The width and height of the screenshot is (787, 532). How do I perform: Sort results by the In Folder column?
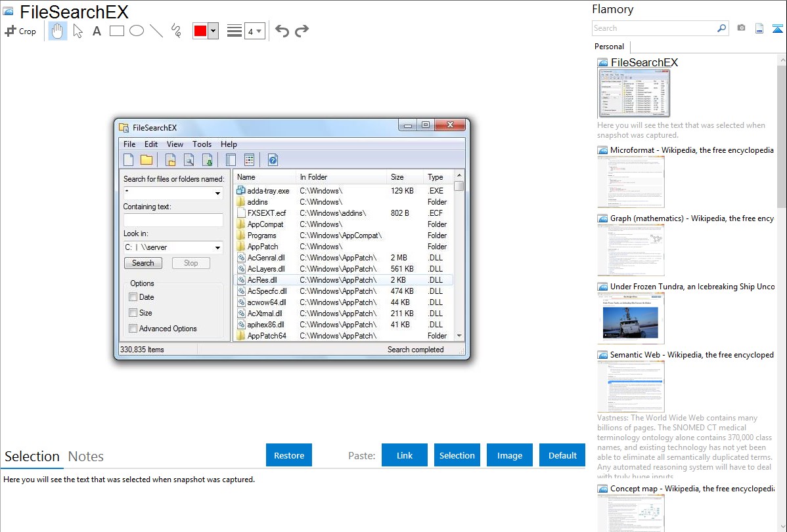pyautogui.click(x=342, y=177)
